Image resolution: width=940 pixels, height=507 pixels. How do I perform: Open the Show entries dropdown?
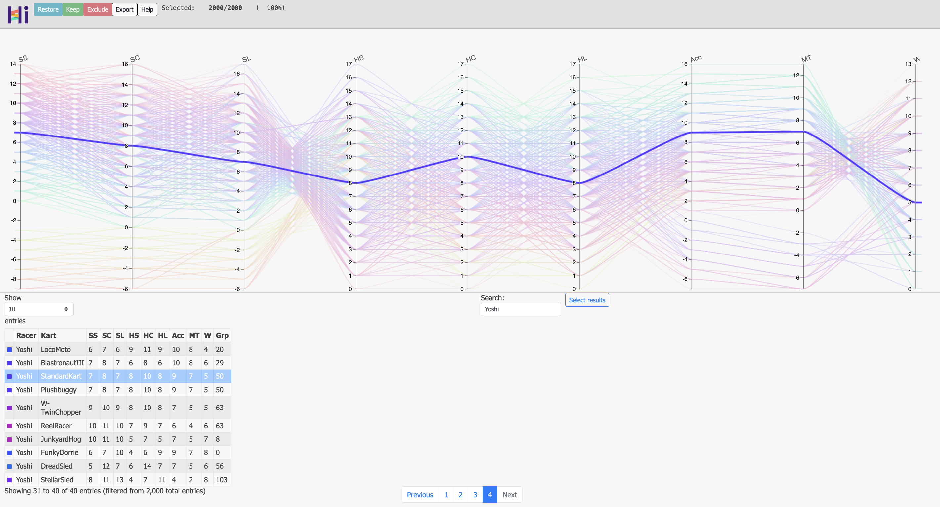[x=39, y=309]
